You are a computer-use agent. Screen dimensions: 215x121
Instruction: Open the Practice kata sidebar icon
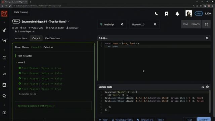4,30
